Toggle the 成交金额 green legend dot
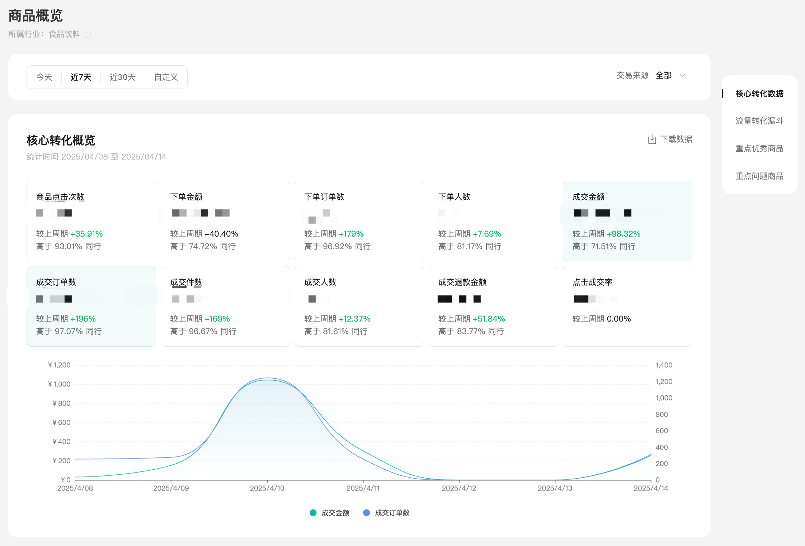The image size is (805, 546). 313,513
